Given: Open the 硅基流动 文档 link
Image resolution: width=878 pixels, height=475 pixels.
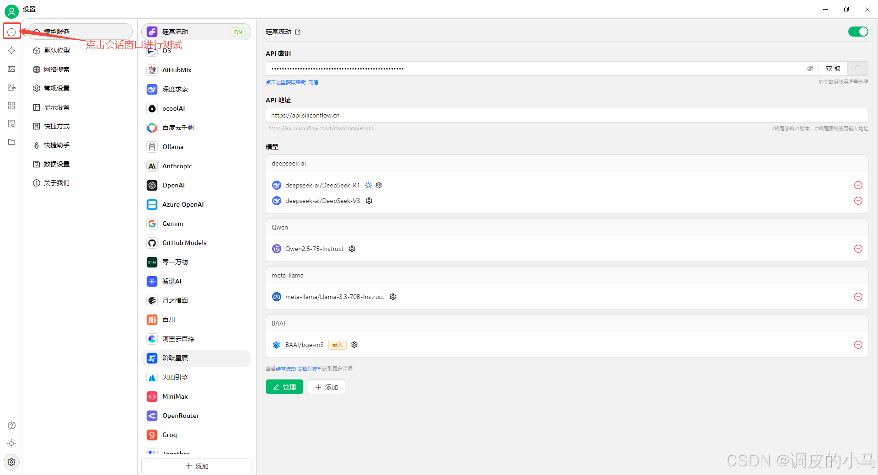Looking at the screenshot, I should [x=292, y=369].
